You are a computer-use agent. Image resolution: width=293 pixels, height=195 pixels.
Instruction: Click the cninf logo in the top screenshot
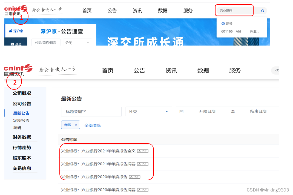point(16,10)
